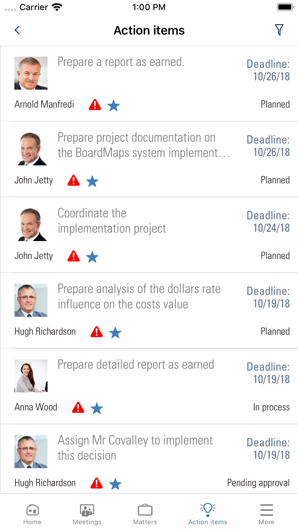Click warning icon on Anna Wood's item
Screen dimensions: 298x529
coord(78,407)
